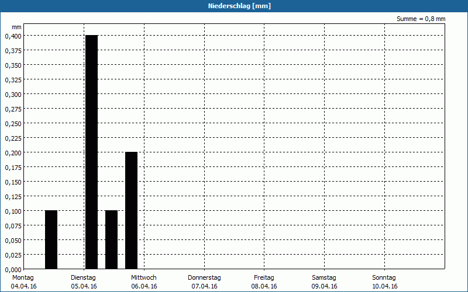The image size is (468, 292).
Task: Click the Mittwoch 06.04.16 axis label
Action: [144, 282]
